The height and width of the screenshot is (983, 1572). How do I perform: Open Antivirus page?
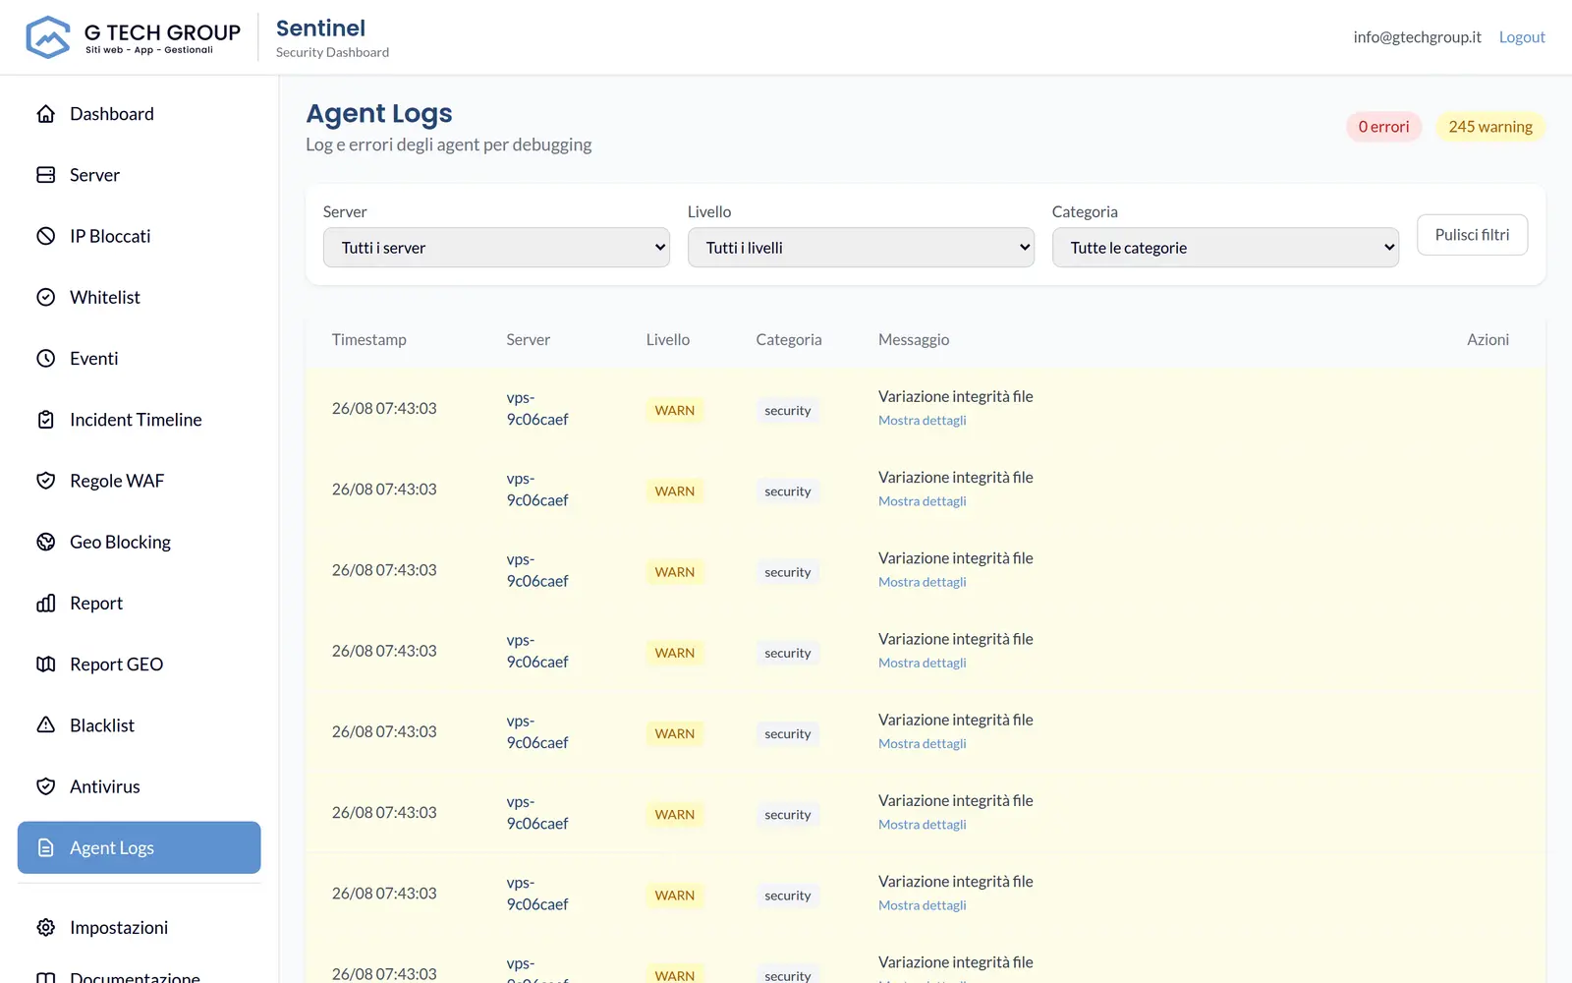[x=140, y=786]
